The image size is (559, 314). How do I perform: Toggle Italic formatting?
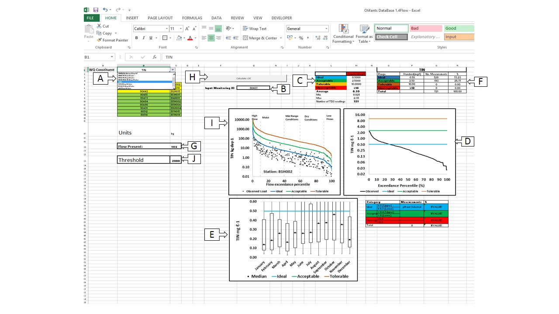[x=144, y=38]
